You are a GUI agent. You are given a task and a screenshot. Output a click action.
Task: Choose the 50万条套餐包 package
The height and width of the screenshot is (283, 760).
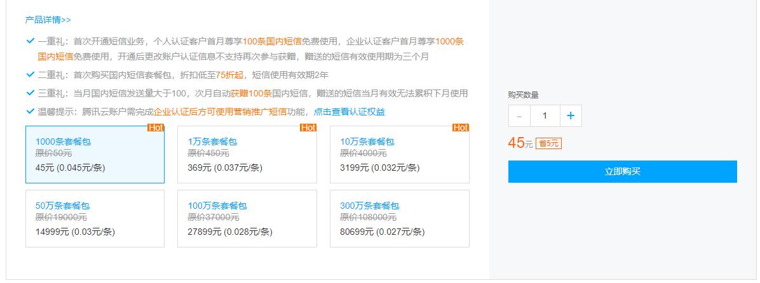click(x=95, y=219)
